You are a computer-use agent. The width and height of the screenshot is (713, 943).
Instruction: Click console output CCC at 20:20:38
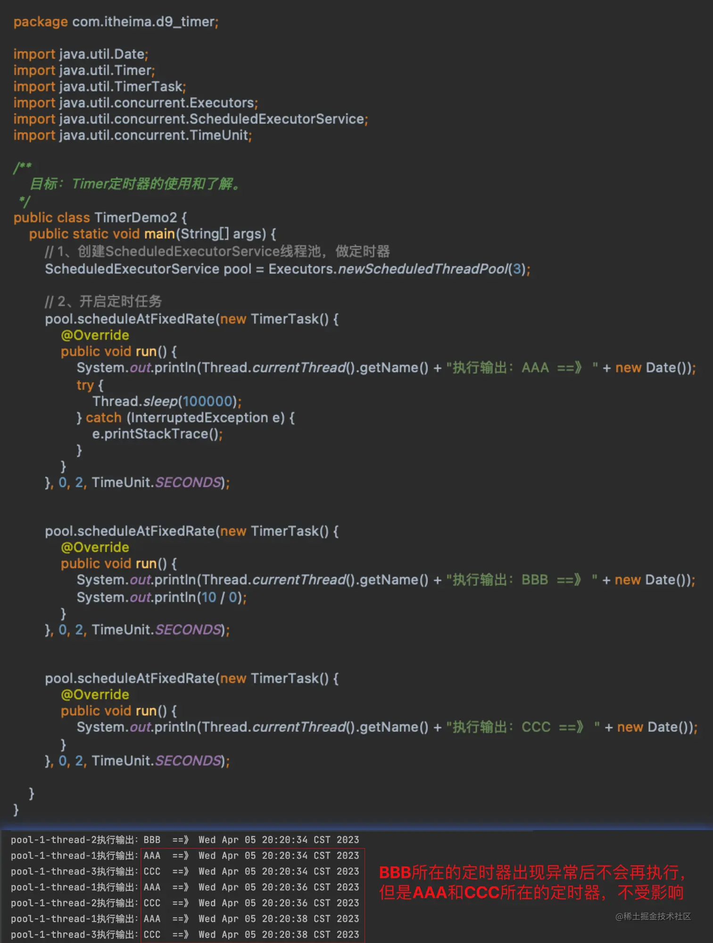185,935
